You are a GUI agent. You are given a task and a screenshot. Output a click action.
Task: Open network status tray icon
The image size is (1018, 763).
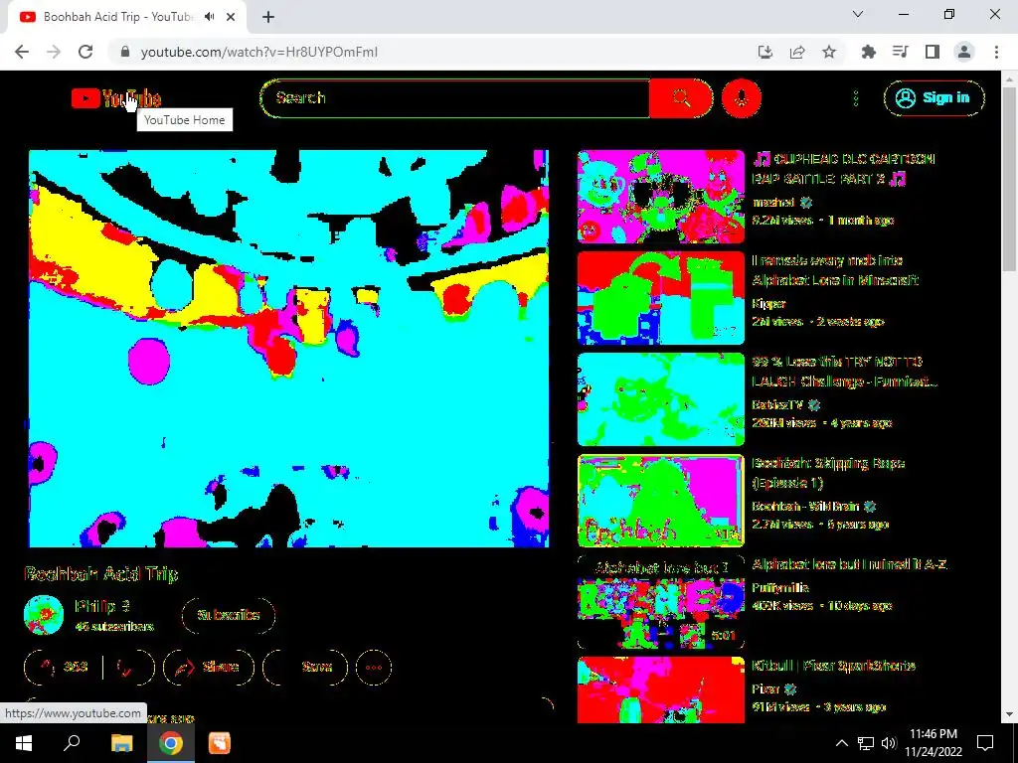[866, 743]
